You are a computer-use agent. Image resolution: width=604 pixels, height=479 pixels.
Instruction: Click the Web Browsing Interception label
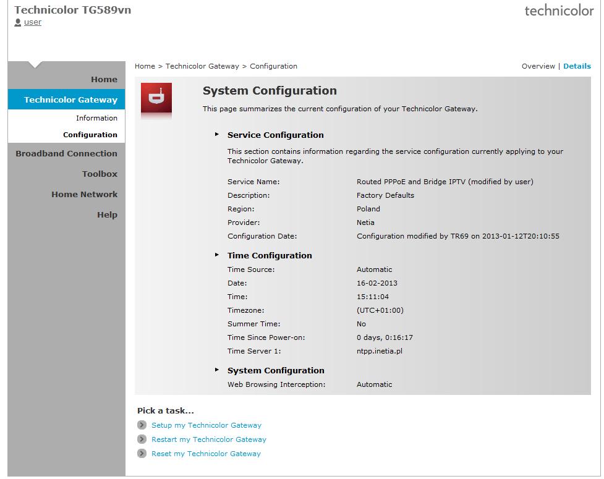[276, 384]
